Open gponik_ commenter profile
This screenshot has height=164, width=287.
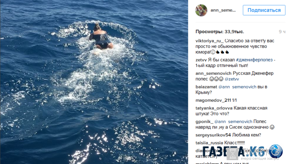204,122
